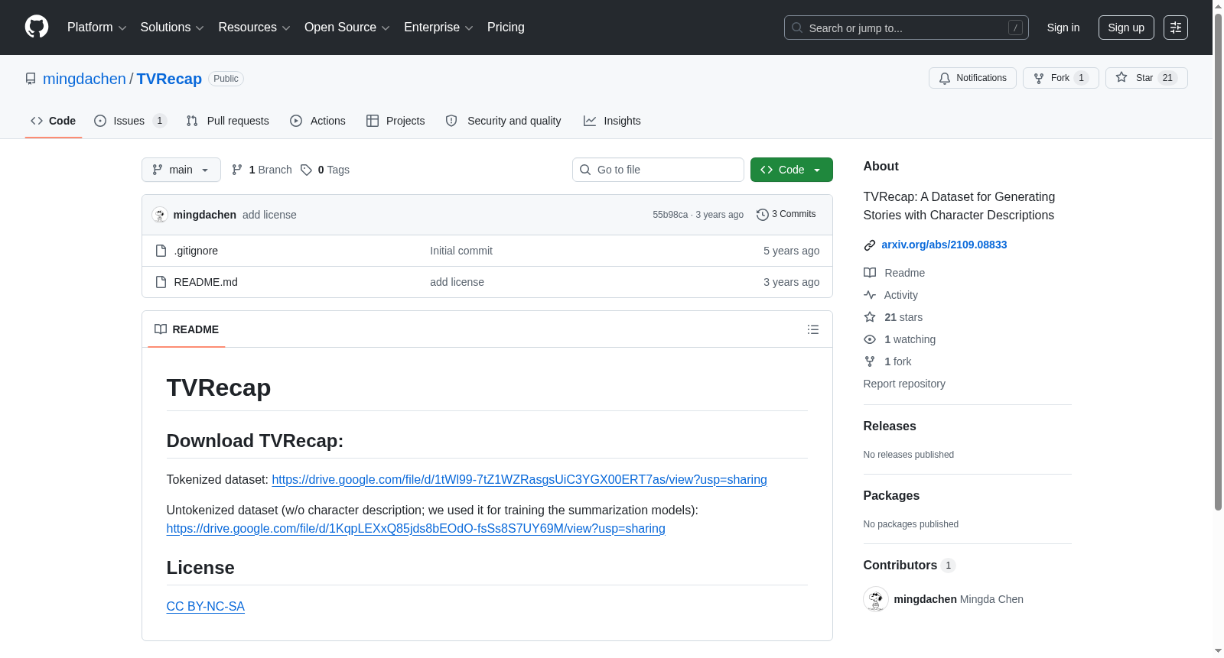Viewport: 1224px width, 658px height.
Task: Open the main branch selector dropdown
Action: click(x=181, y=170)
